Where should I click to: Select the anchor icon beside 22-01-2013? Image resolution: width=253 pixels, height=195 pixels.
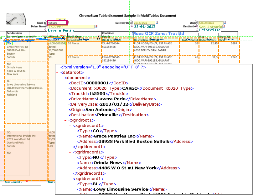(x=132, y=26)
